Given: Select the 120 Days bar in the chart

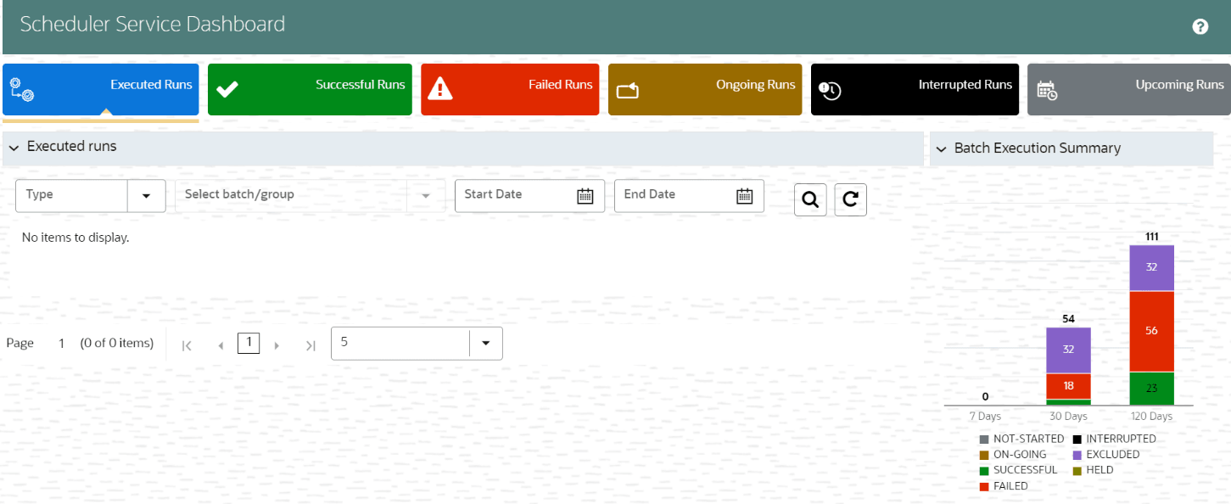Looking at the screenshot, I should (x=1151, y=331).
